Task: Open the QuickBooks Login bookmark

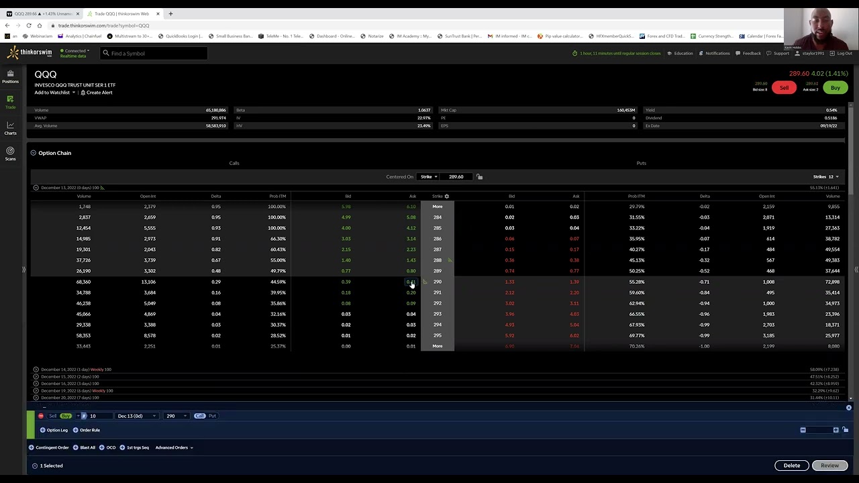Action: point(181,36)
